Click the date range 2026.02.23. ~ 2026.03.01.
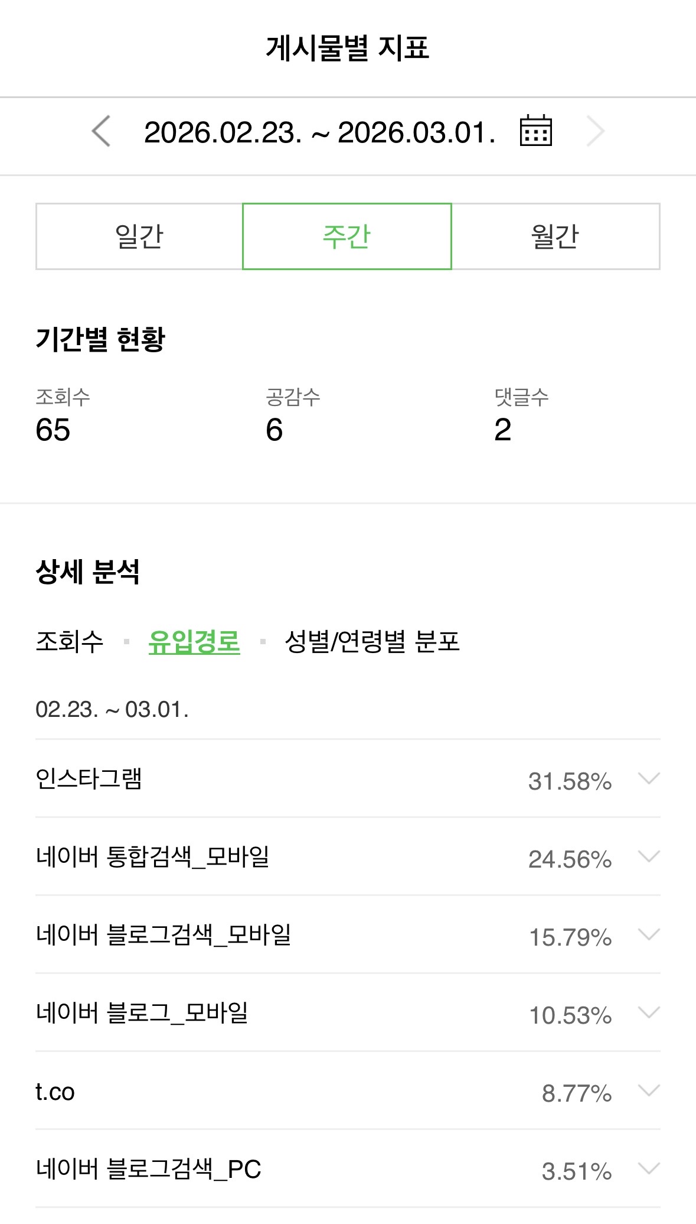Screen dimensions: 696x1224 tap(319, 132)
